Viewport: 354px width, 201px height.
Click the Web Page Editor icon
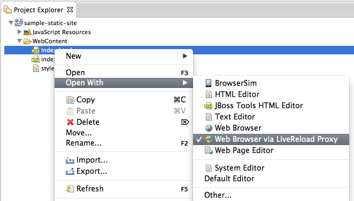click(x=209, y=150)
